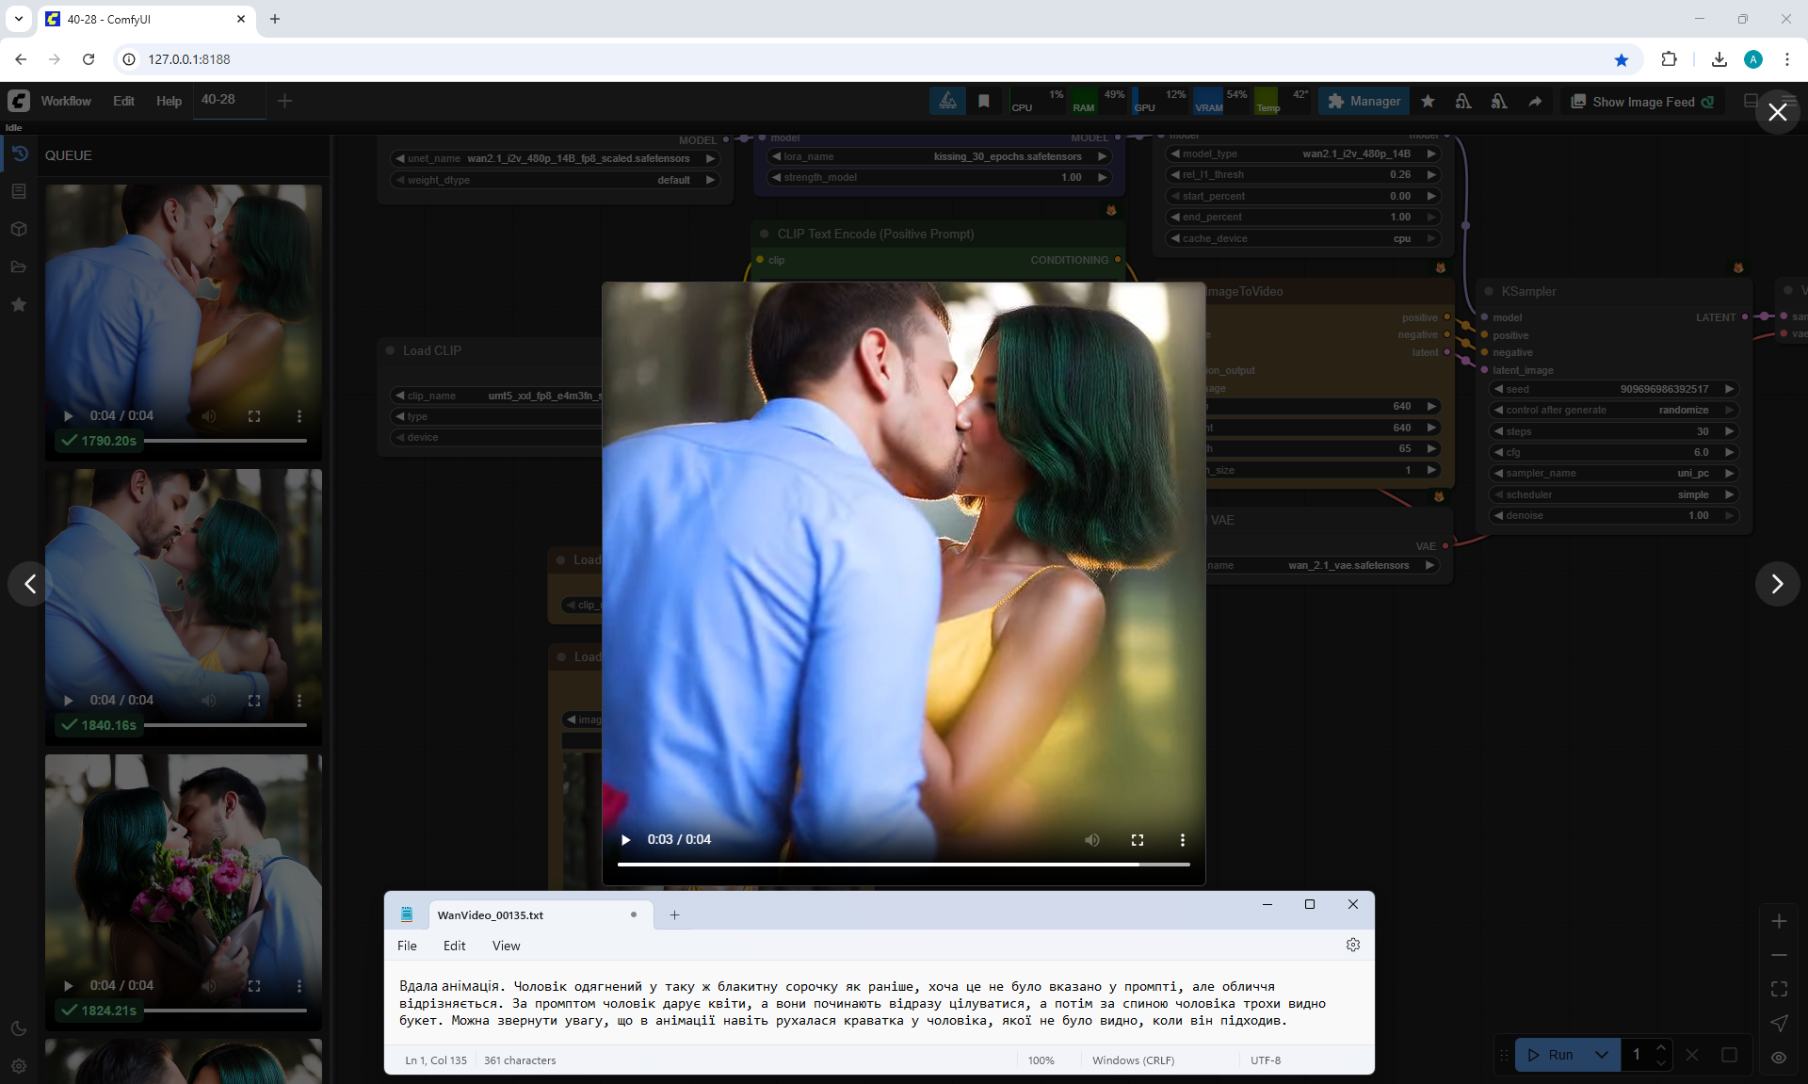Image resolution: width=1808 pixels, height=1084 pixels.
Task: Seek on the enlarged video progress bar
Action: tap(902, 864)
